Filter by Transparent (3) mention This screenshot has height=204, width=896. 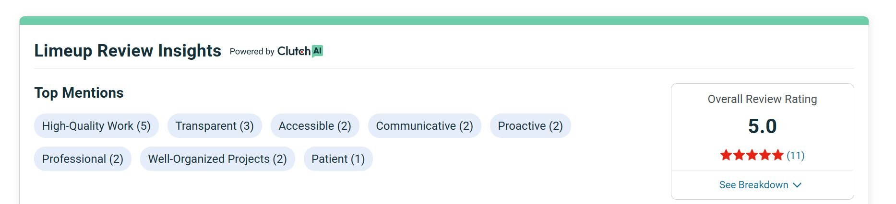coord(214,126)
